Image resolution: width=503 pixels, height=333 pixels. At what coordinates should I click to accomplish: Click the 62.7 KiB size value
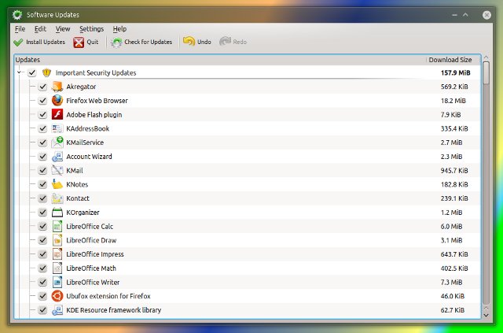click(x=453, y=310)
